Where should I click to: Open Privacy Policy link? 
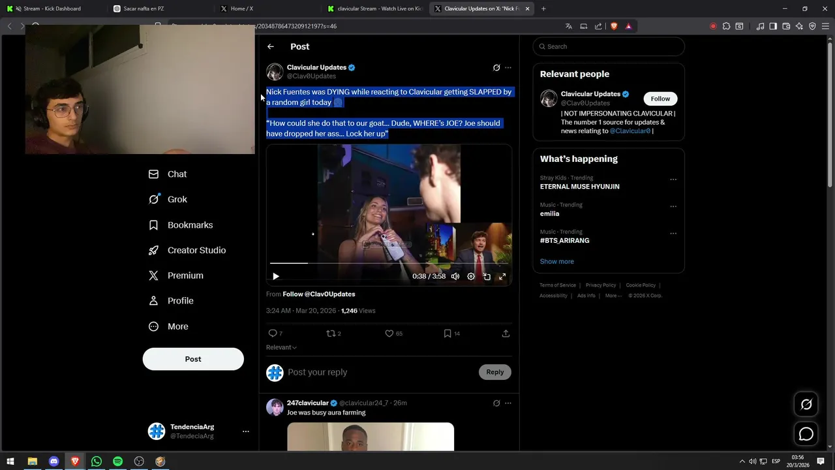tap(601, 285)
